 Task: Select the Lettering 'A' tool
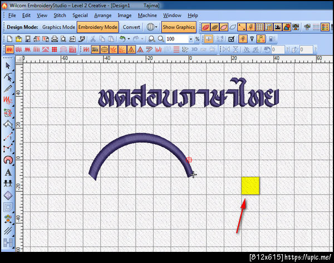tap(8, 172)
